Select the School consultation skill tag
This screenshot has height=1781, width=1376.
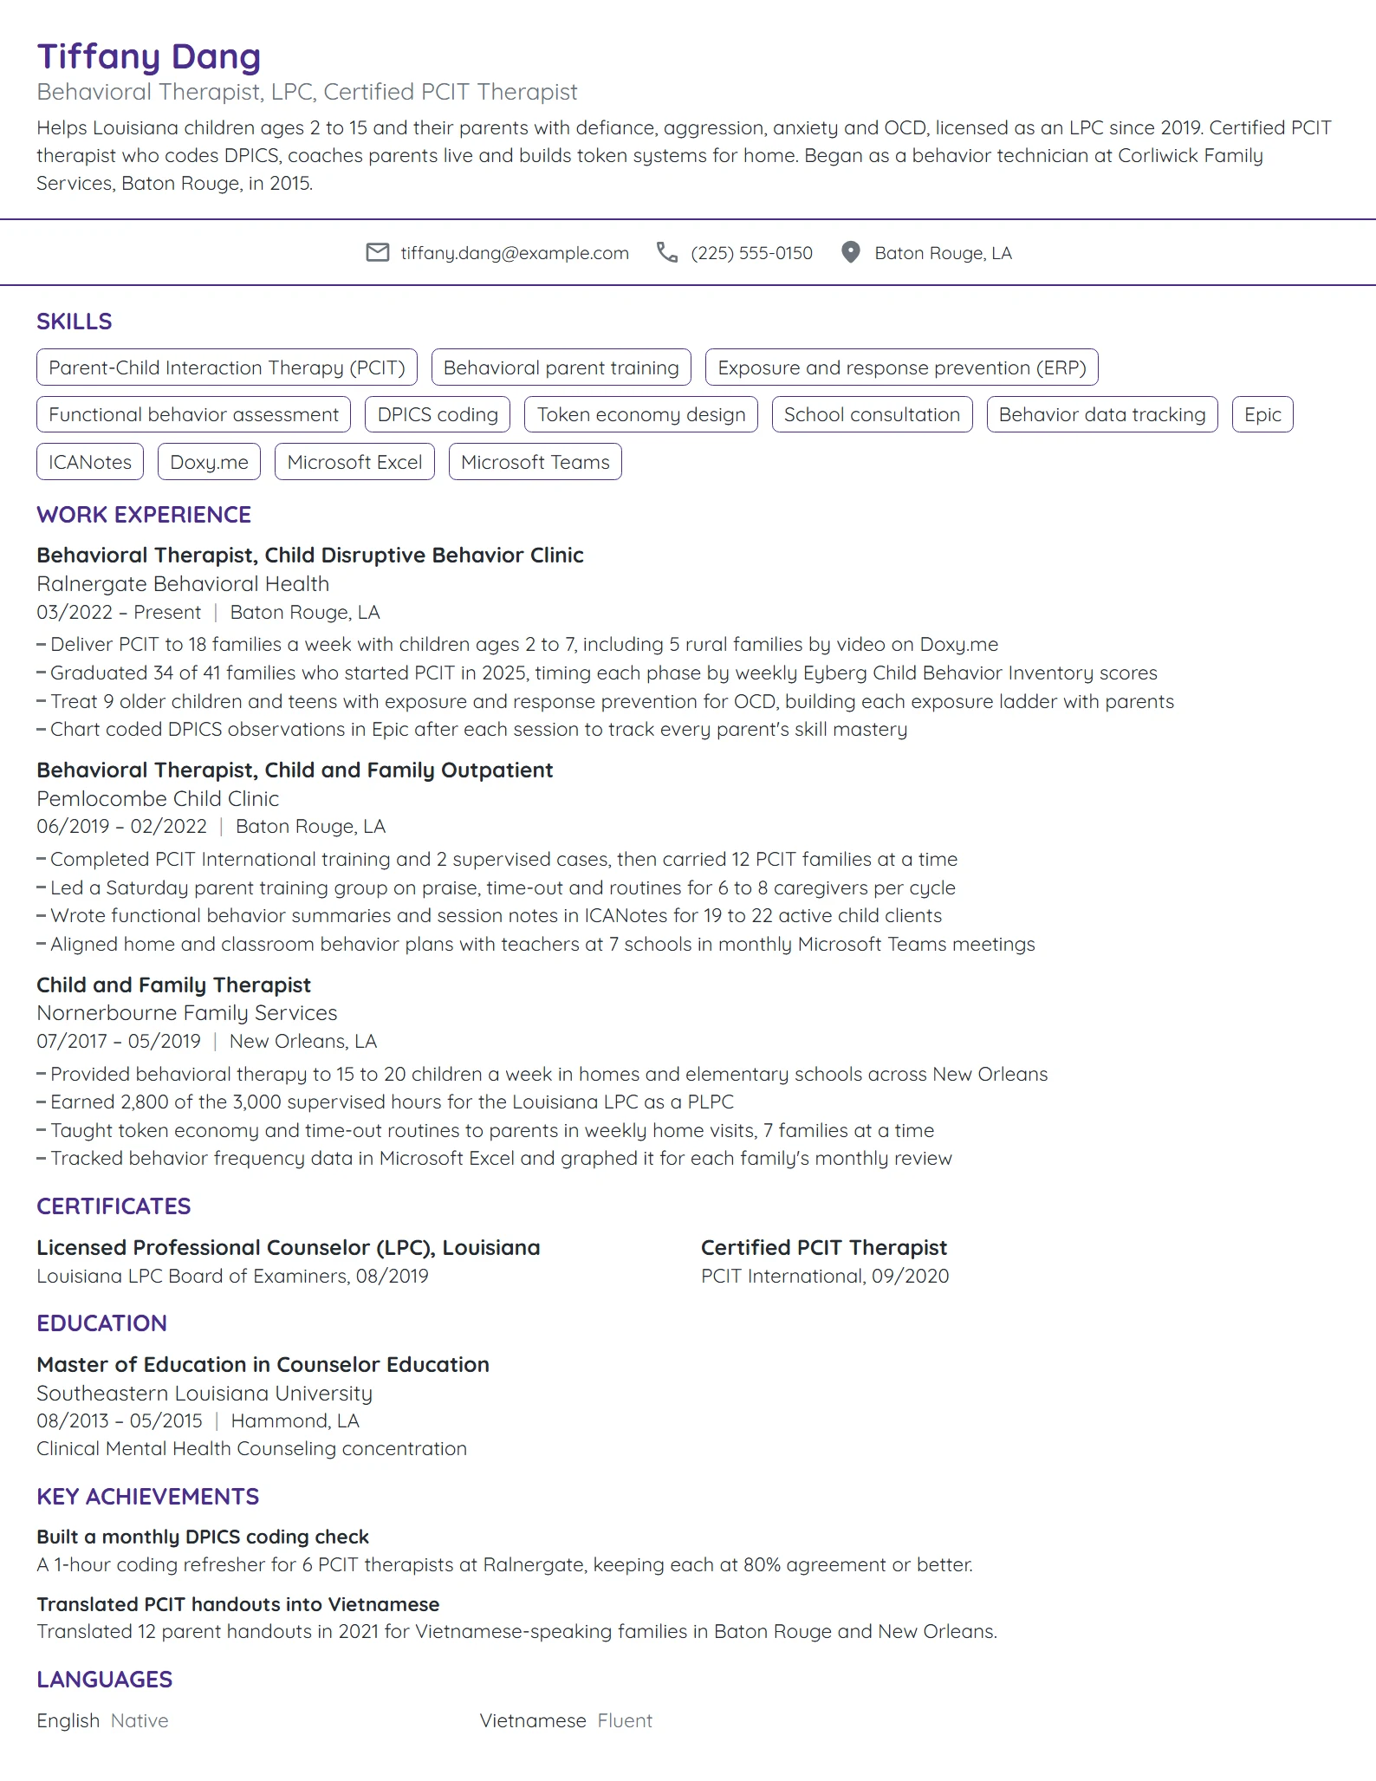pos(873,414)
